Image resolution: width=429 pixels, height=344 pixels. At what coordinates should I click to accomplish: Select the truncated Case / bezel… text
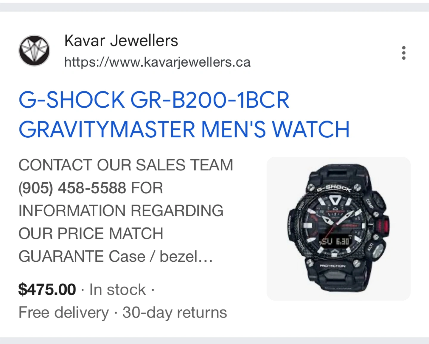[x=161, y=256]
